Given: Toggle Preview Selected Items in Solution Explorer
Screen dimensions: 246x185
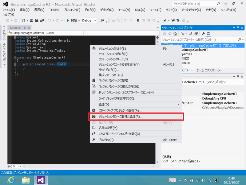Looking at the screenshot, I should point(208,33).
